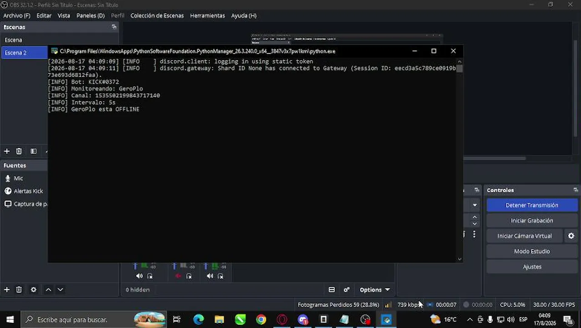Move the selected source down
This screenshot has height=328, width=581.
pyautogui.click(x=60, y=290)
